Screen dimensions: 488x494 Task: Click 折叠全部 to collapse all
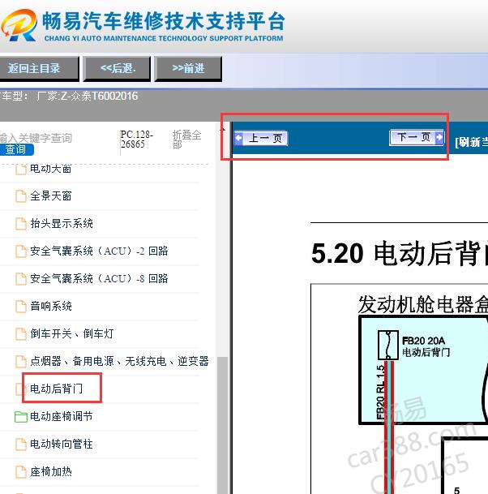coord(186,140)
